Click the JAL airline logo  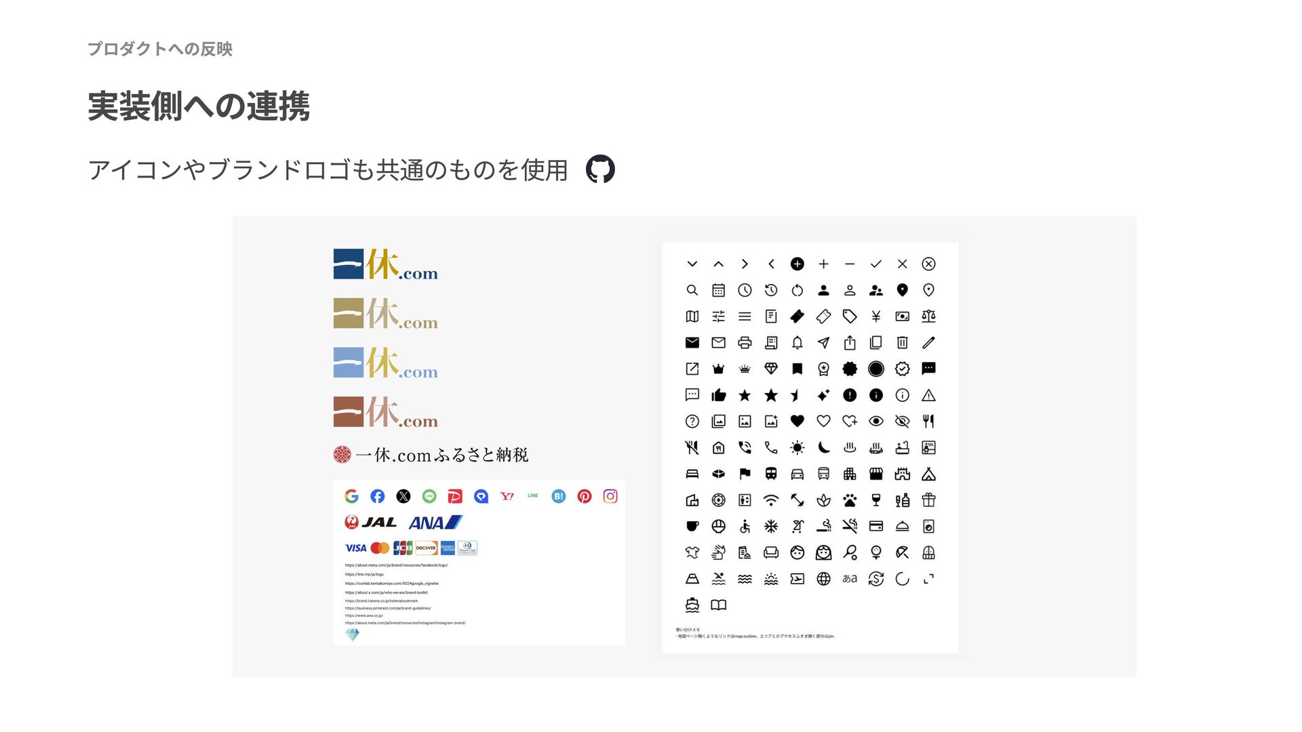point(370,522)
